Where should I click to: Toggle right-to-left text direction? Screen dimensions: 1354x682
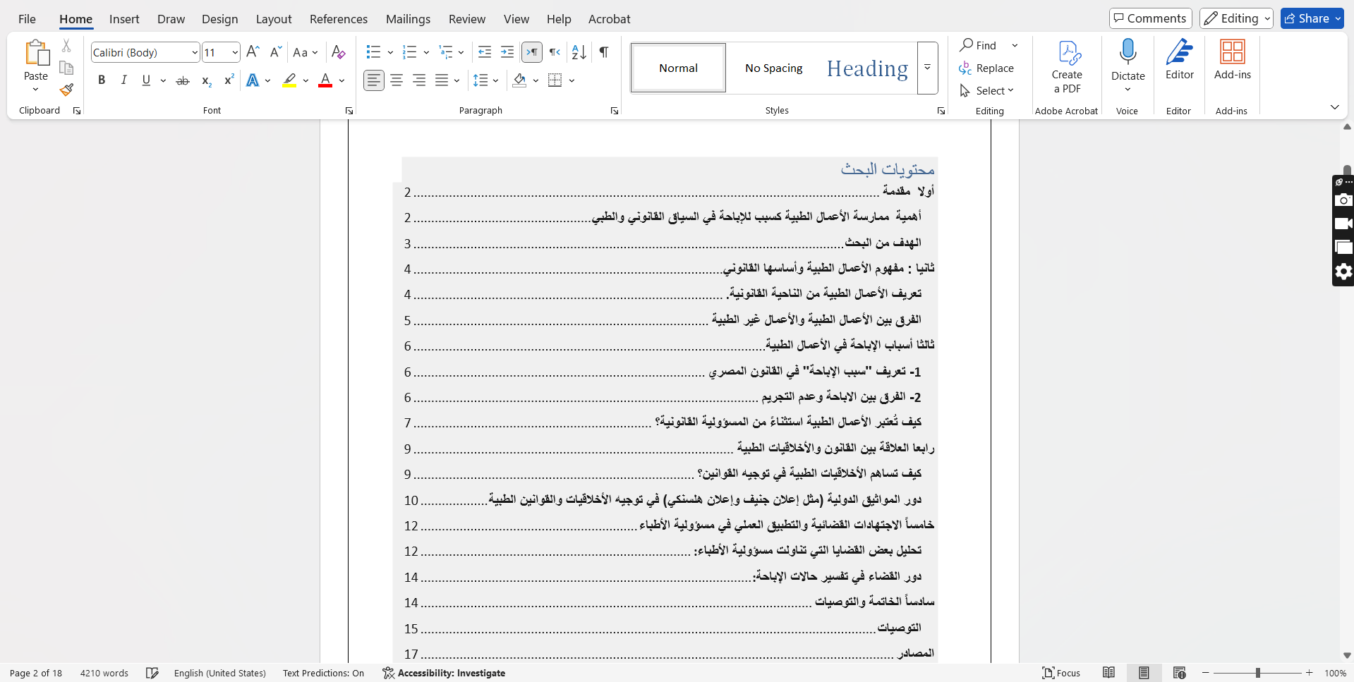click(x=555, y=52)
